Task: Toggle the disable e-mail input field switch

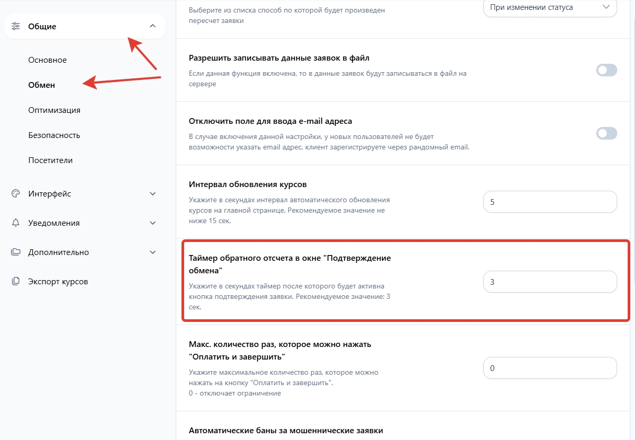Action: coord(606,133)
